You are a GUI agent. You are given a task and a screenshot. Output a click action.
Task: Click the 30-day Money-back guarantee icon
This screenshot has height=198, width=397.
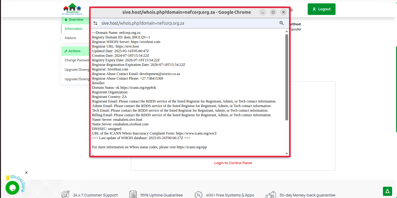[271, 195]
